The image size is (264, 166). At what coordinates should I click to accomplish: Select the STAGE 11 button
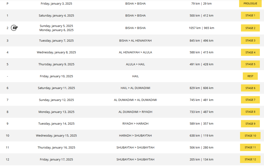250,147
